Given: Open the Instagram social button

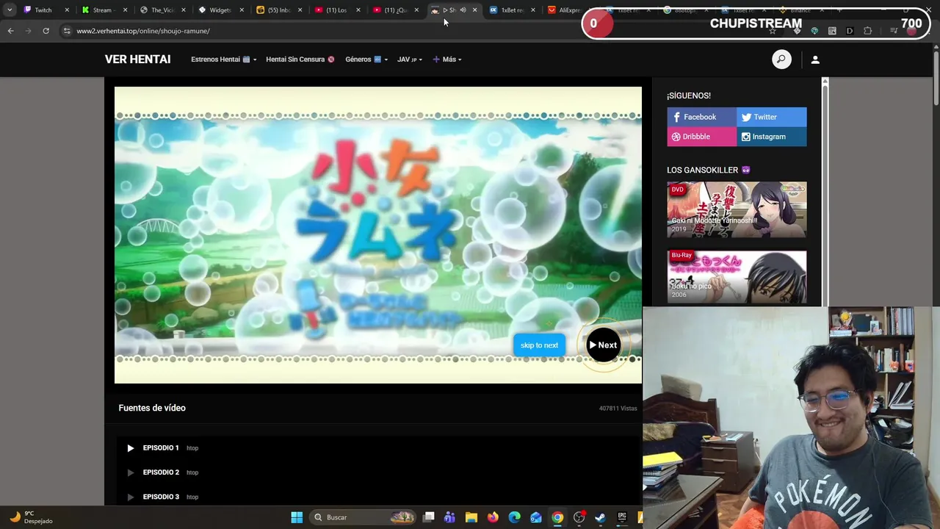Looking at the screenshot, I should point(771,137).
